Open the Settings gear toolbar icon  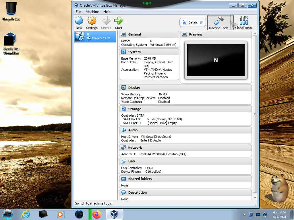[x=92, y=21]
